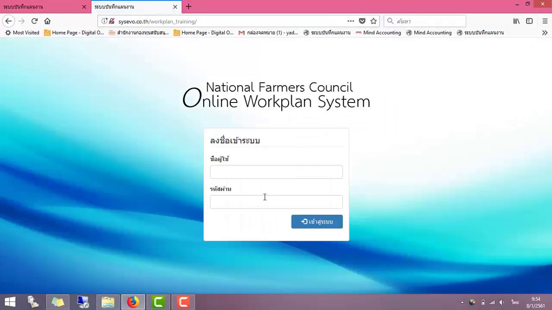This screenshot has height=310, width=552.
Task: Click the ค้นหา search box
Action: click(425, 21)
